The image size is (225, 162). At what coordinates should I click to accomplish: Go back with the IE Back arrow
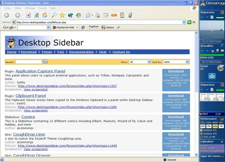6,15
